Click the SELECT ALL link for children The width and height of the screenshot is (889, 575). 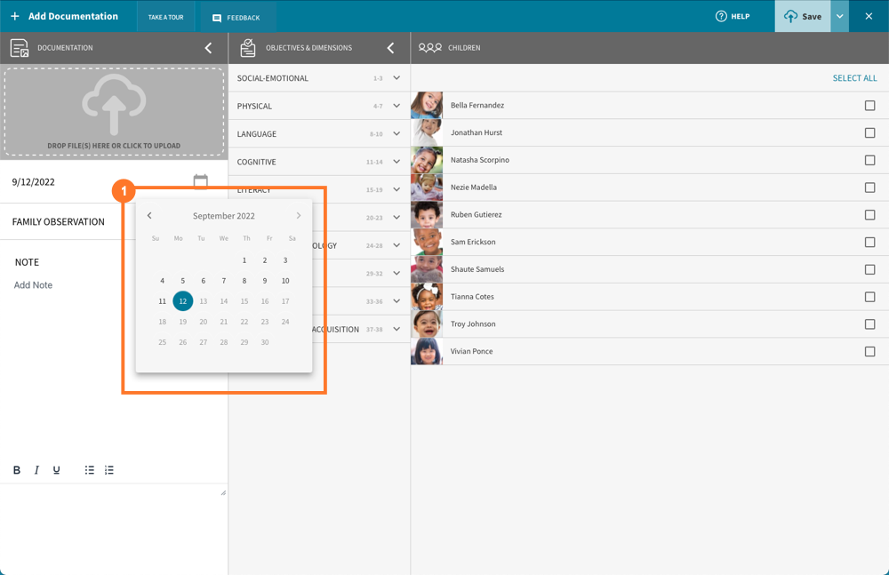[x=854, y=77]
